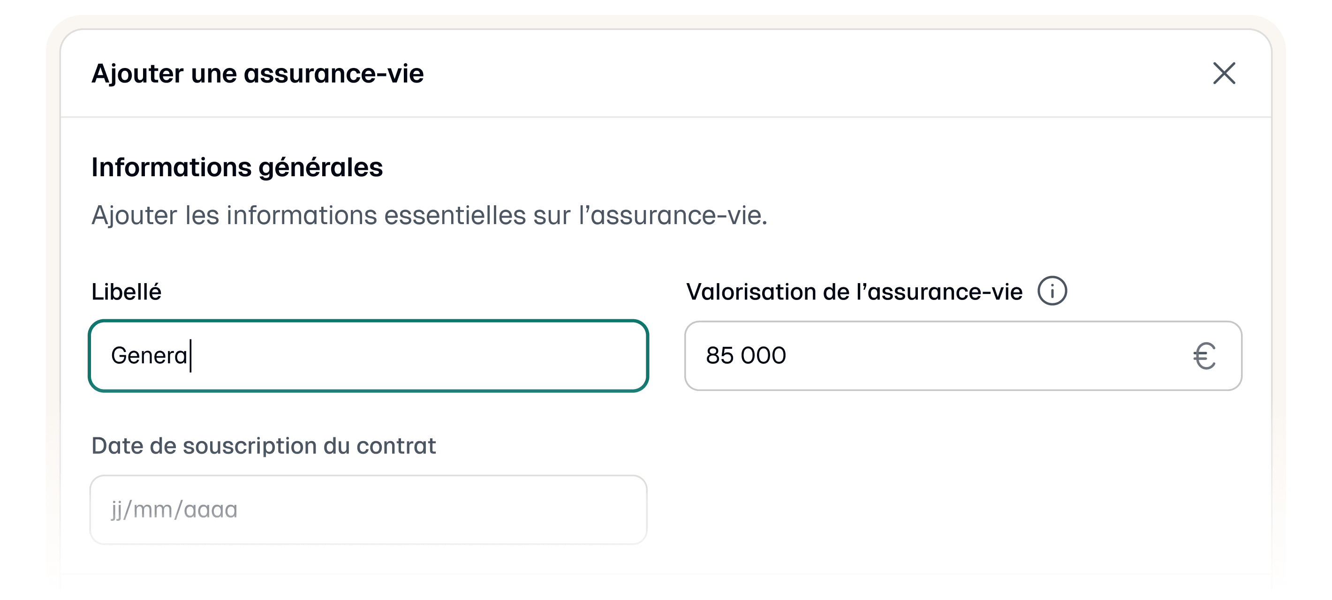Click the "Libellé" field label
This screenshot has width=1332, height=600.
tap(126, 292)
